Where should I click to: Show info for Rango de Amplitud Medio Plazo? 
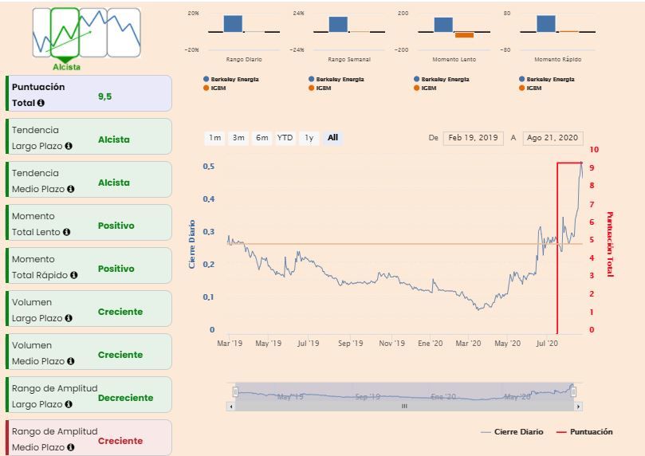pyautogui.click(x=71, y=448)
